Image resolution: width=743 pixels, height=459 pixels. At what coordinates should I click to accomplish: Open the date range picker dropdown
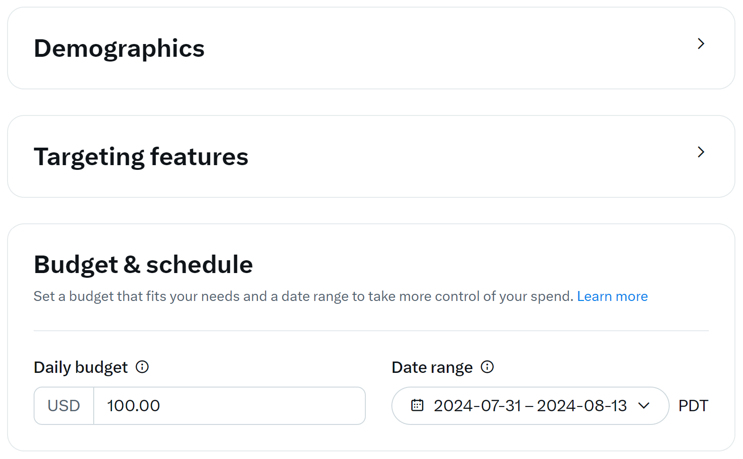(644, 406)
